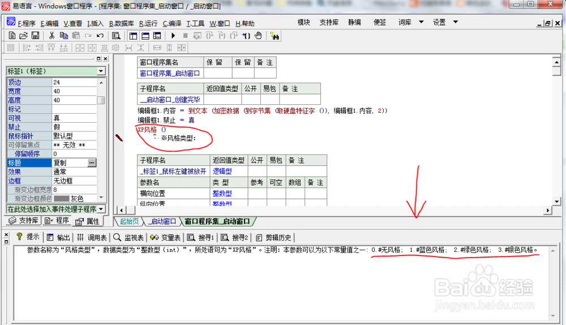Click the redo arrow icon
566x325 pixels.
click(88, 36)
